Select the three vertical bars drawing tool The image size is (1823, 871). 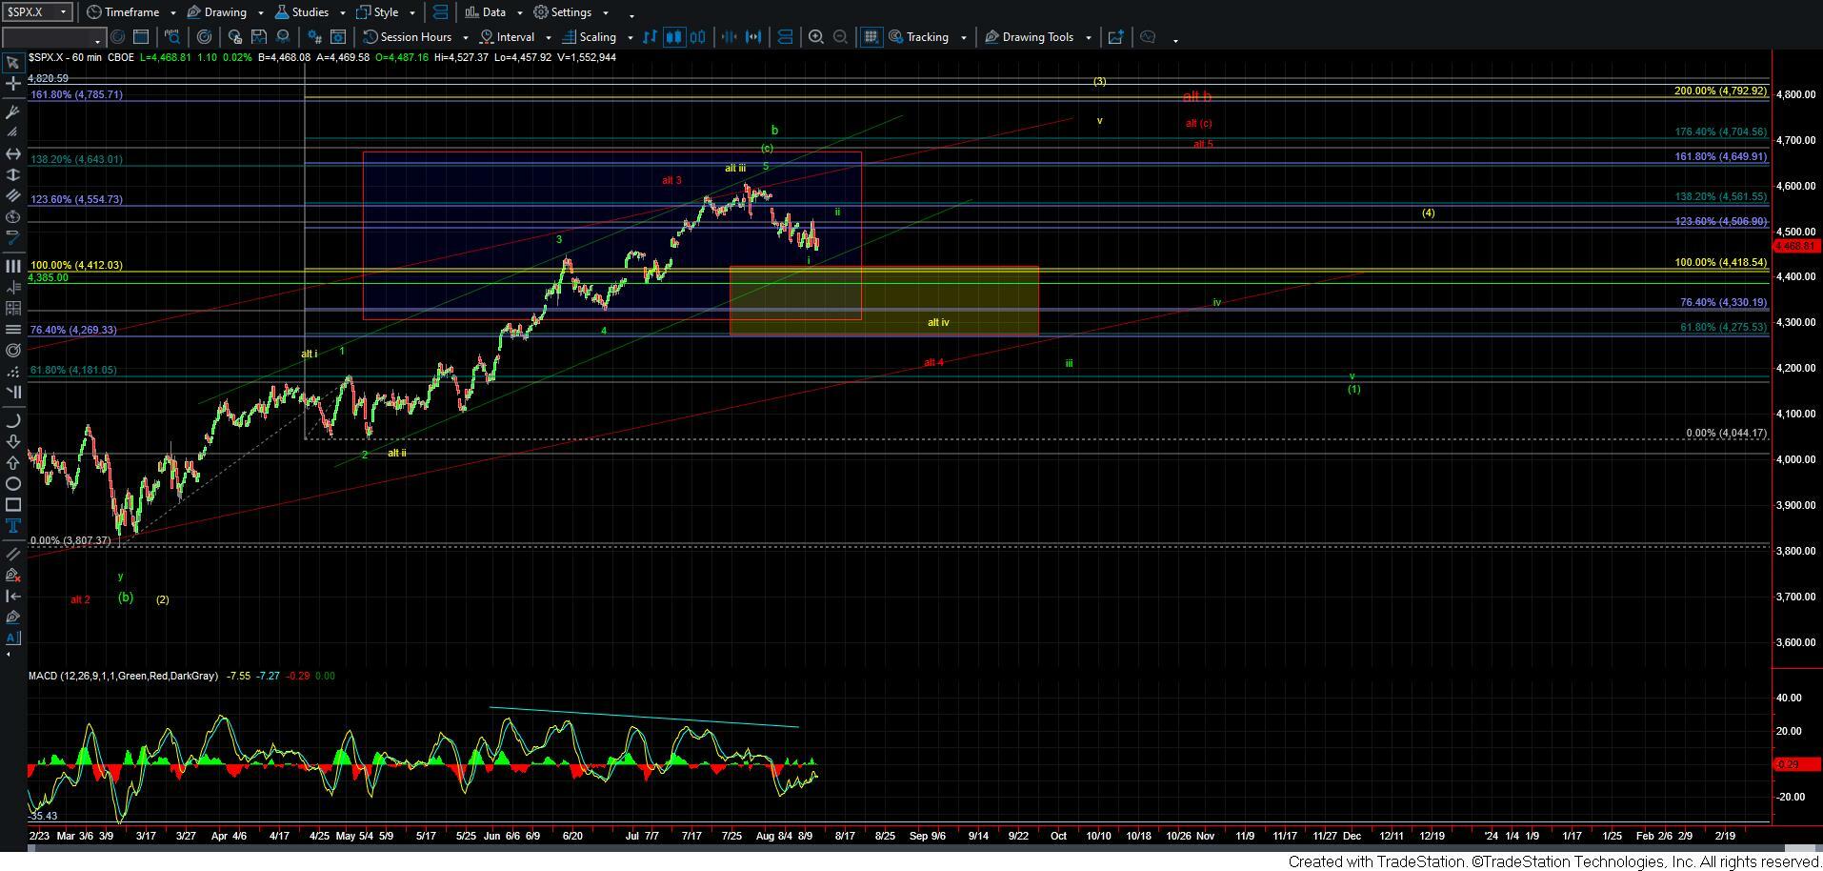click(x=12, y=267)
